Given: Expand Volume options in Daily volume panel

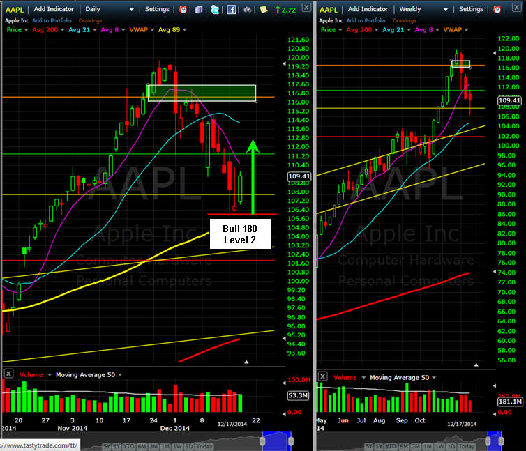Looking at the screenshot, I should click(50, 375).
